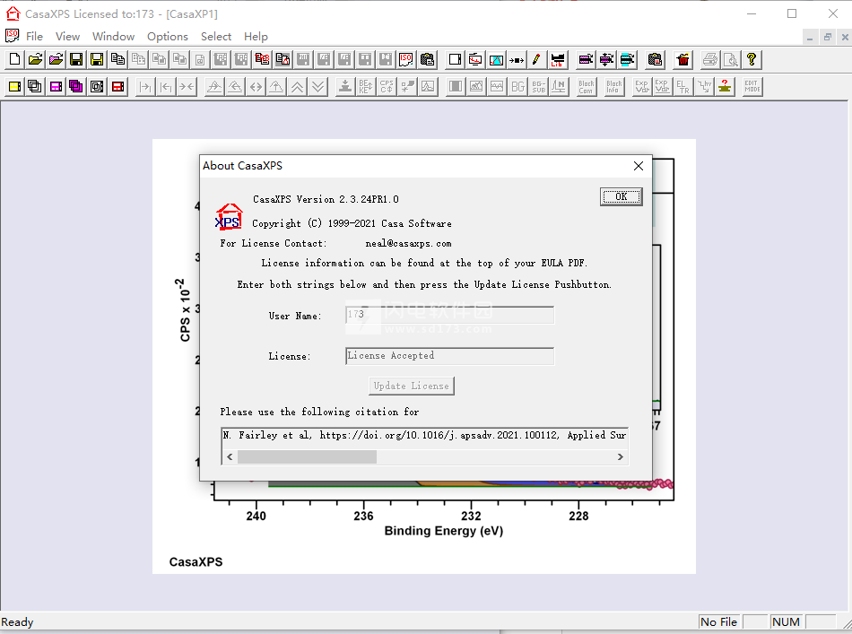
Task: Open the View menu
Action: point(67,37)
